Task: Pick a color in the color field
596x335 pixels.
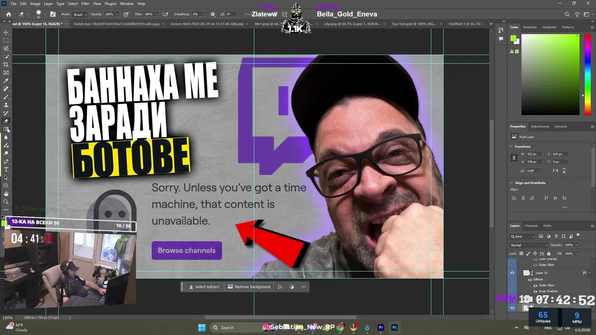Action: 550,74
